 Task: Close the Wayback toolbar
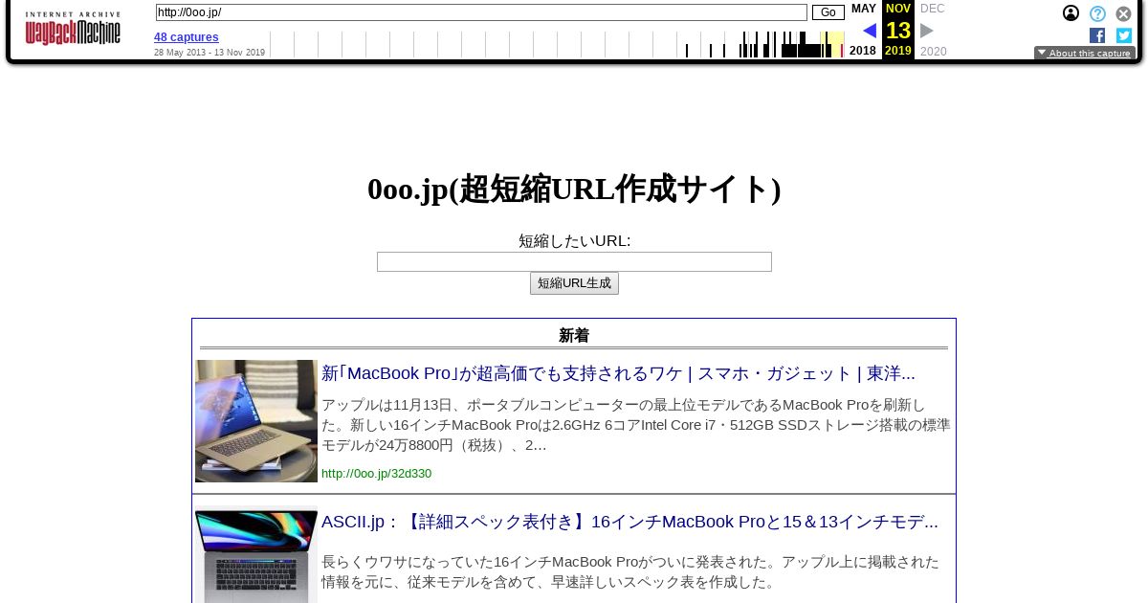(x=1124, y=13)
